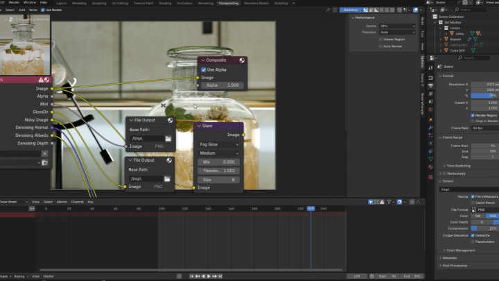Enable the Auto Render checkbox
Screen dimensions: 499x281
point(380,46)
